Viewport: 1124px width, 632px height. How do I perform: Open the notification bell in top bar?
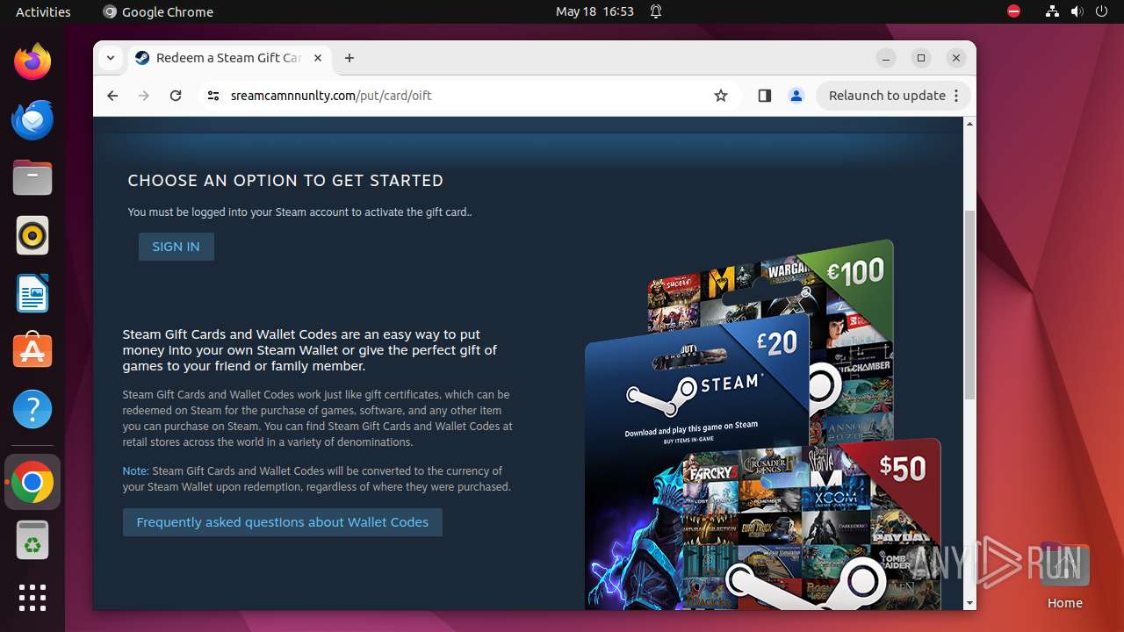656,11
